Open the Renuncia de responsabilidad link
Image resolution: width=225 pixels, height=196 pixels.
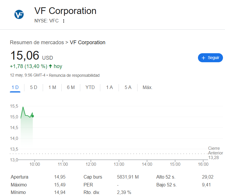[x=74, y=75]
